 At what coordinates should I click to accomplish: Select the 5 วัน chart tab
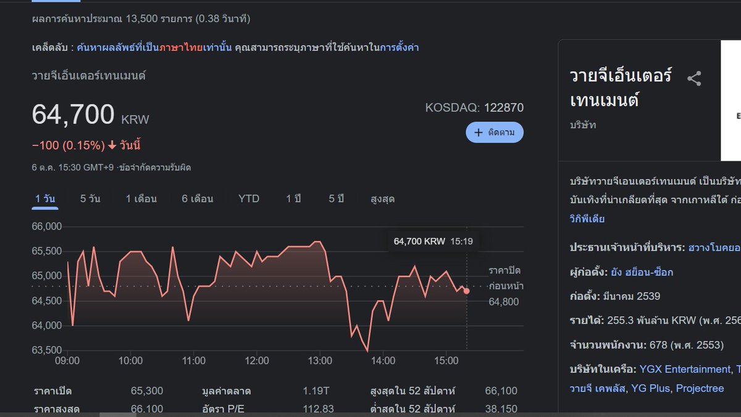coord(90,199)
